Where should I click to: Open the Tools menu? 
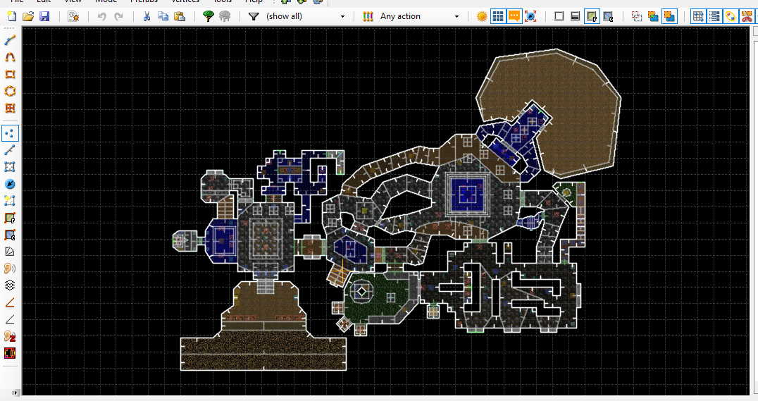(223, 1)
